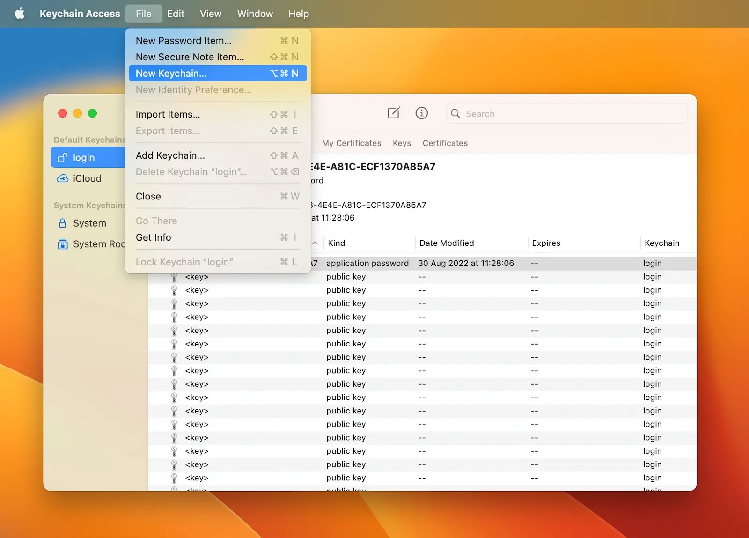749x538 pixels.
Task: Choose New Password Item… from File menu
Action: click(x=218, y=41)
